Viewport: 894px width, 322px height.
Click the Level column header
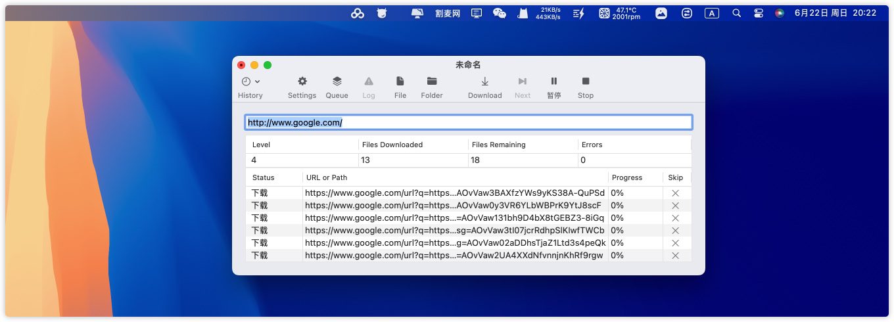click(261, 145)
